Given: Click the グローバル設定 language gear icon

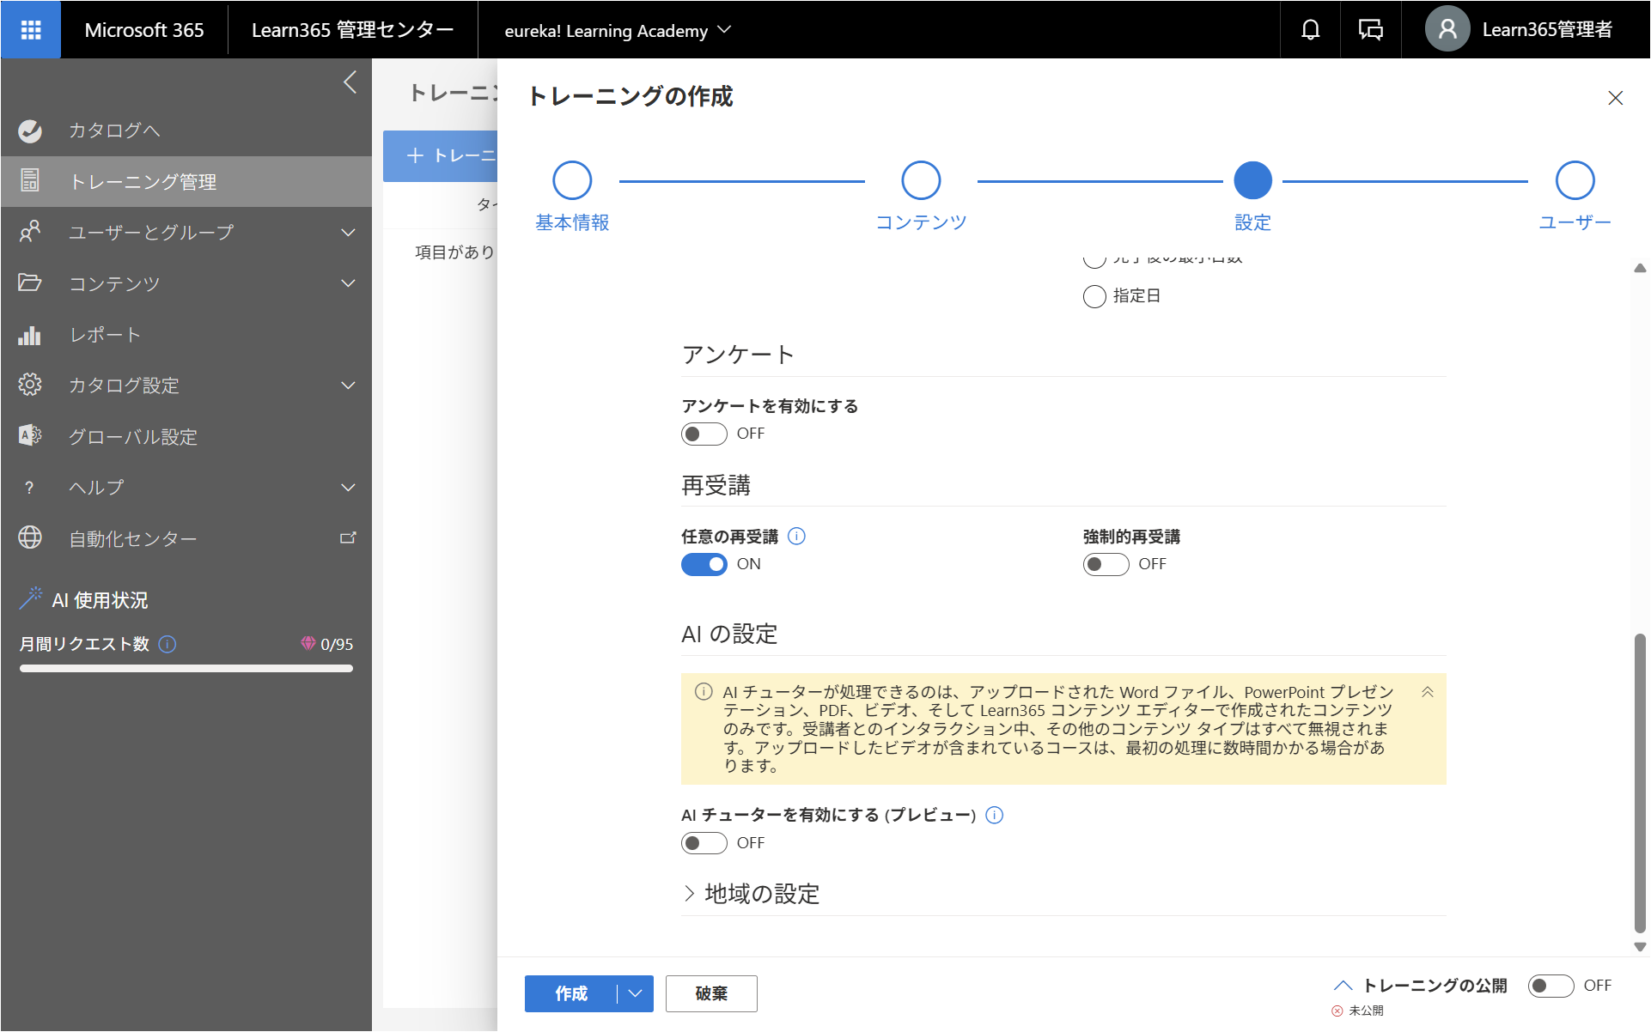Looking at the screenshot, I should point(30,436).
